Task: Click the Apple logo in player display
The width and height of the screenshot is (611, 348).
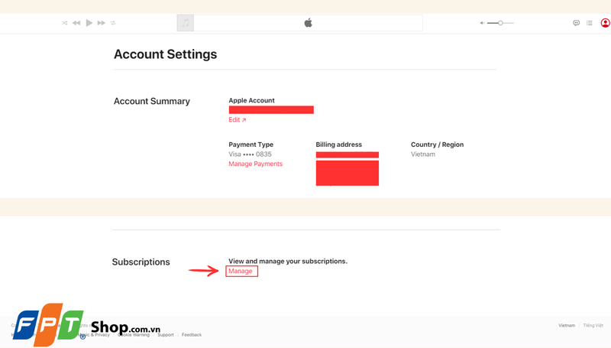Action: [309, 23]
